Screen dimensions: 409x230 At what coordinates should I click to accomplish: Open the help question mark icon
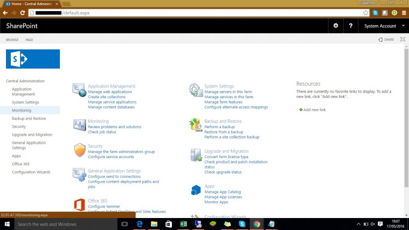tap(351, 26)
